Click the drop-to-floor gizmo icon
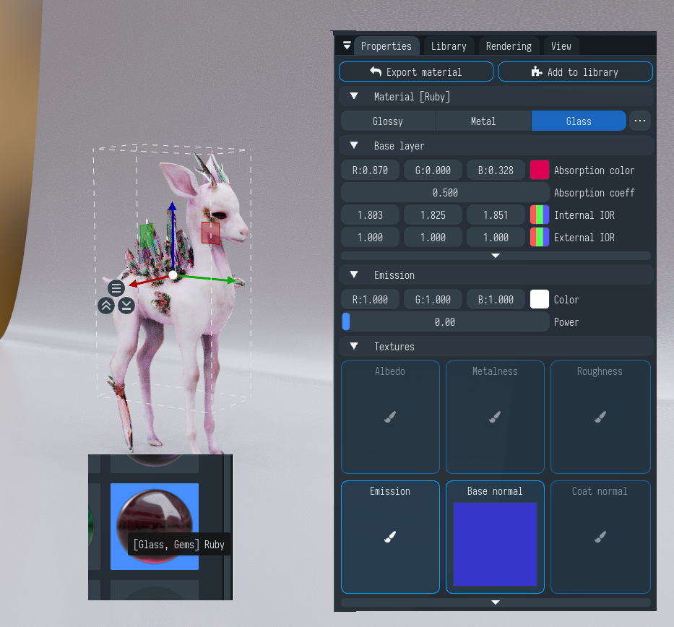 point(126,305)
